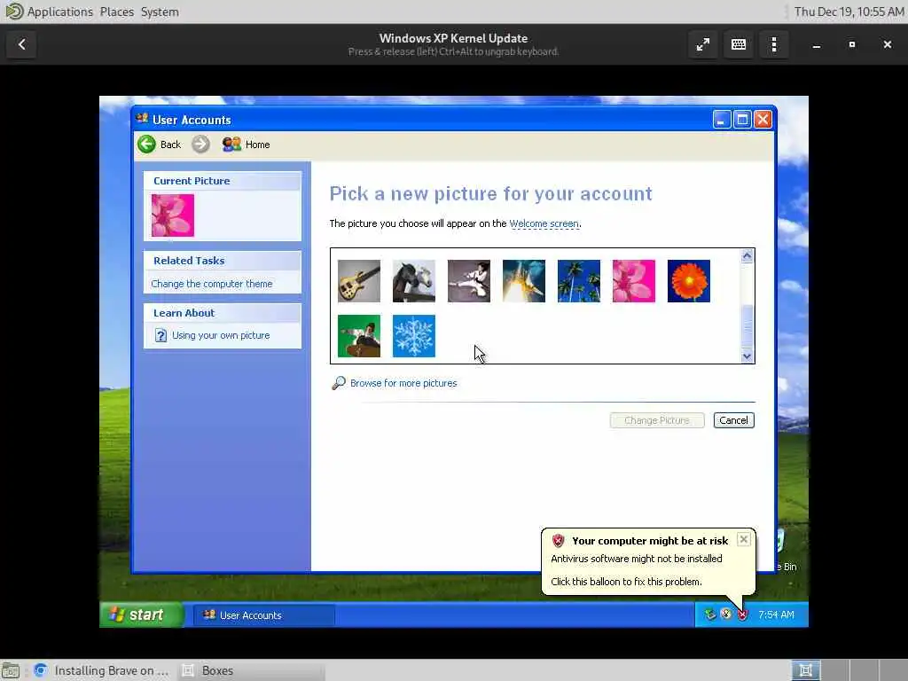Open the Applications menu
Viewport: 908px width, 681px height.
[x=59, y=12]
